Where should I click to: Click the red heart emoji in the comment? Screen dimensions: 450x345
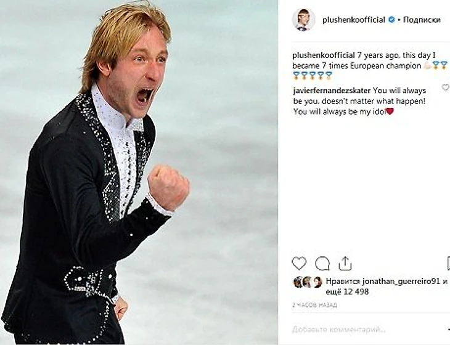pos(390,112)
